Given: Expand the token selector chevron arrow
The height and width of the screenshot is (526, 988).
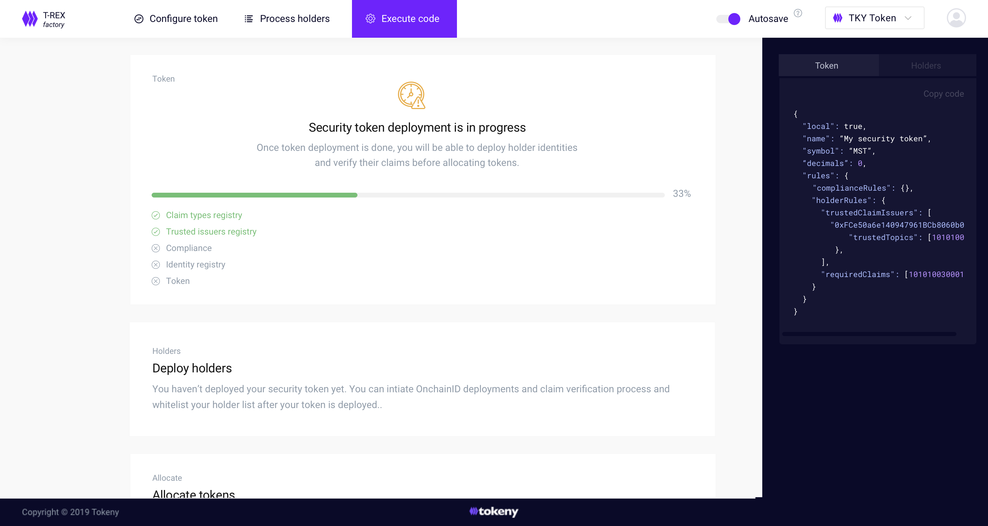Looking at the screenshot, I should tap(908, 18).
